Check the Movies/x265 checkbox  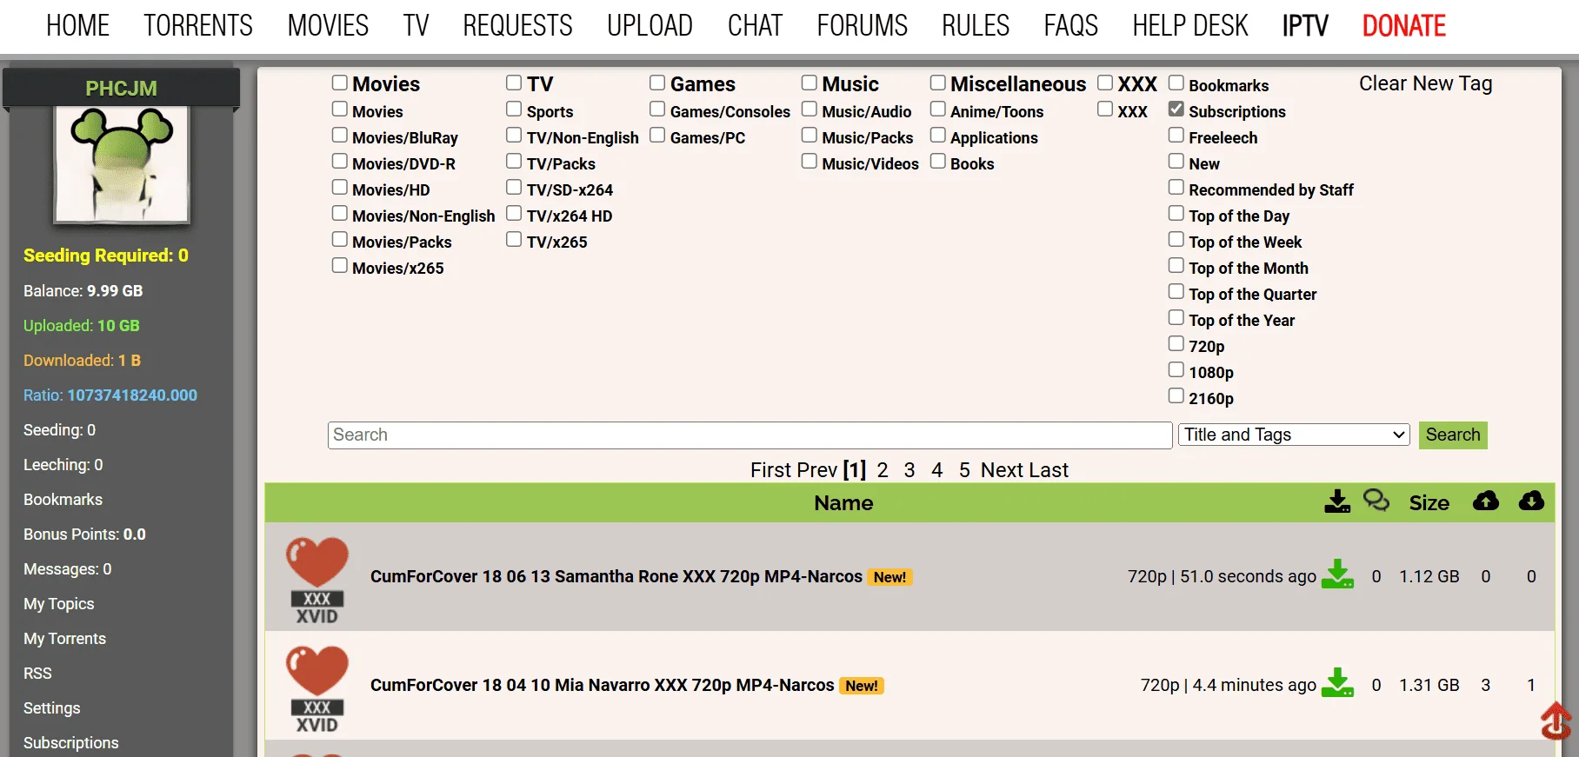[340, 266]
